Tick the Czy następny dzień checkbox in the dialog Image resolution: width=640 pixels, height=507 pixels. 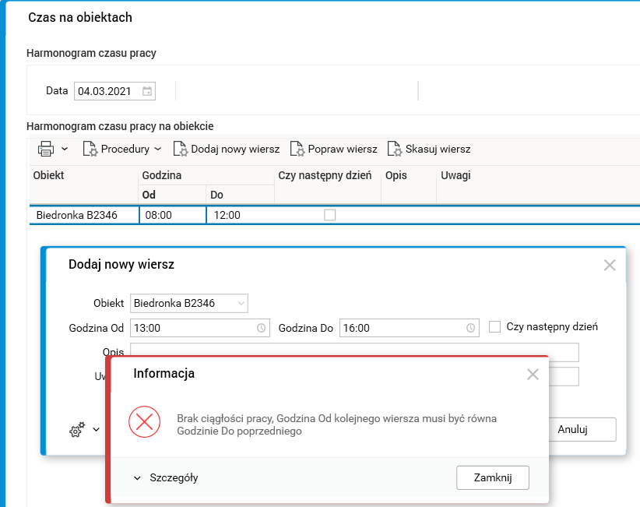pos(494,327)
